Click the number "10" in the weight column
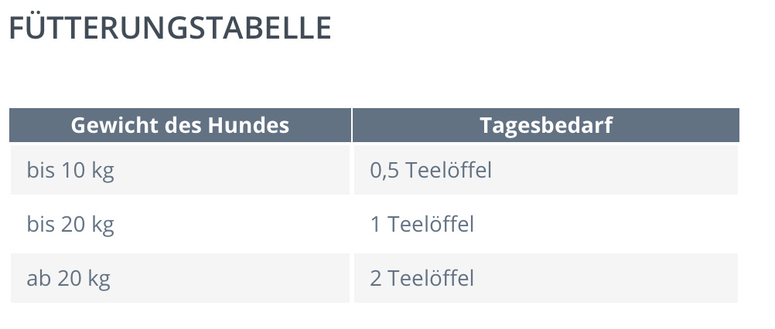This screenshot has height=329, width=775. pyautogui.click(x=73, y=170)
